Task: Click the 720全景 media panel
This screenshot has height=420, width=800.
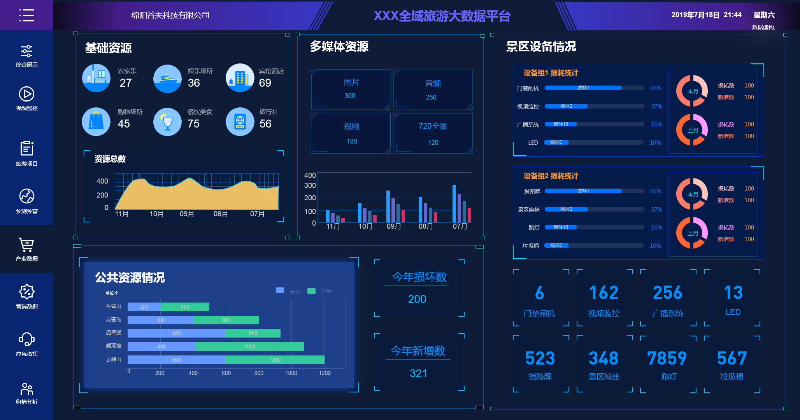Action: 433,133
